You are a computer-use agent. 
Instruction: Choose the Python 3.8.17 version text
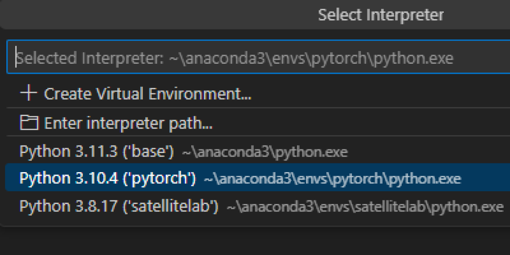pos(68,206)
